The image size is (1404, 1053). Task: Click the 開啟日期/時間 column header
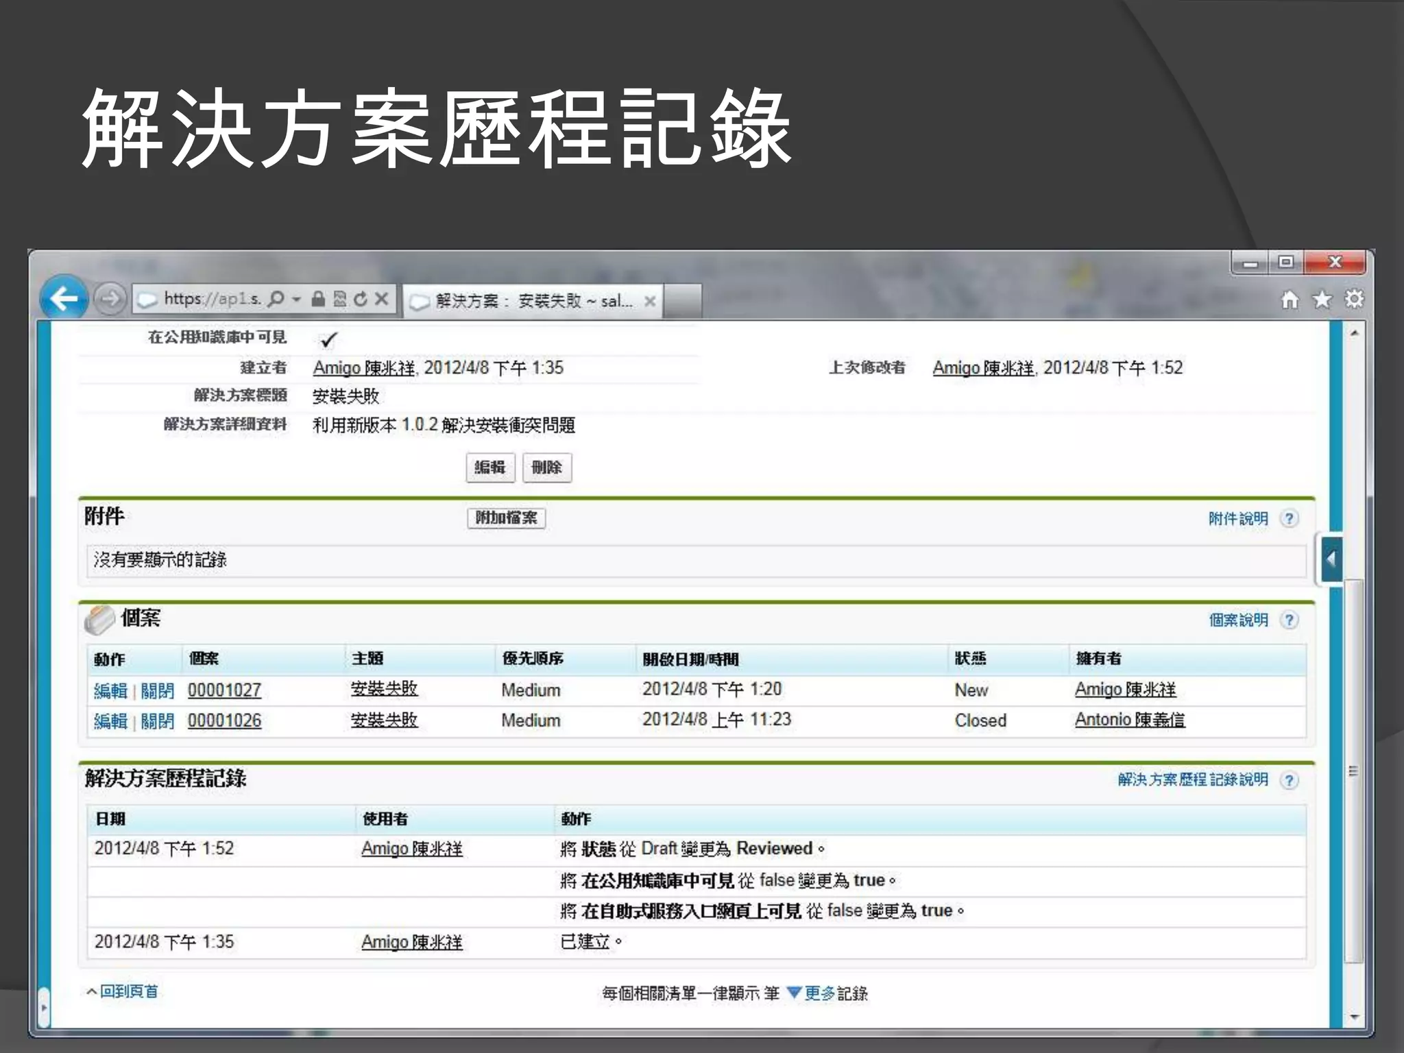pyautogui.click(x=690, y=659)
